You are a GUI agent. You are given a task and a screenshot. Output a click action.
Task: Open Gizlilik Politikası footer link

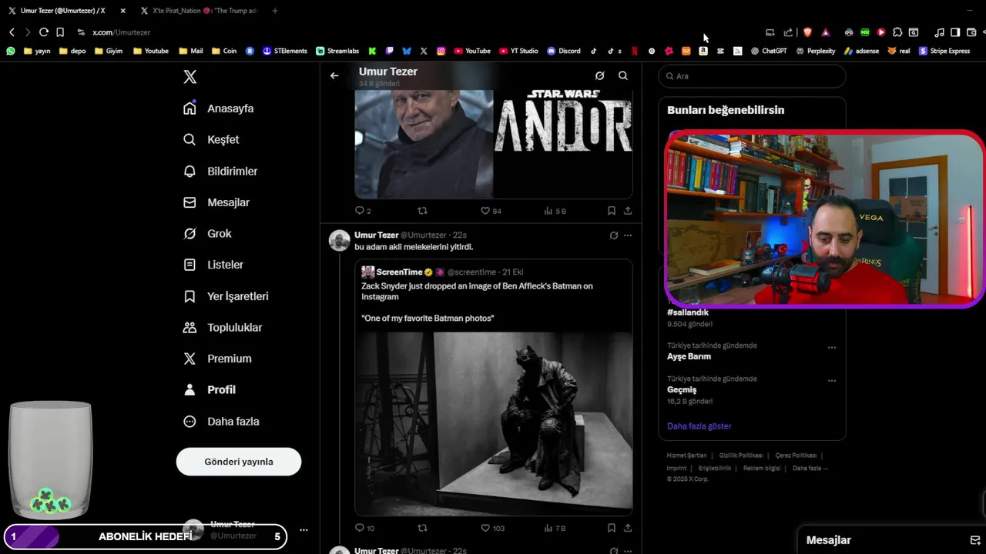pos(741,456)
